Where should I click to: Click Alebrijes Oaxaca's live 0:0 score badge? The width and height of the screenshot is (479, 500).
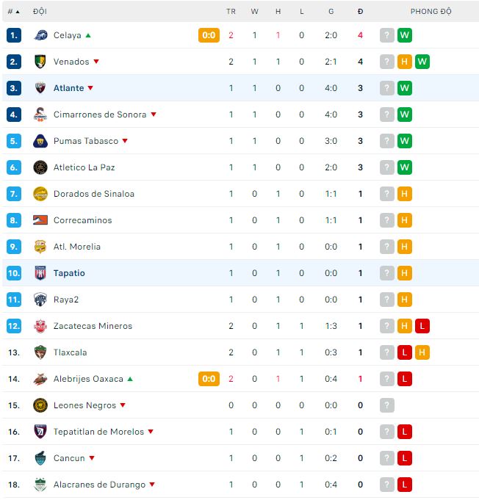pyautogui.click(x=209, y=379)
